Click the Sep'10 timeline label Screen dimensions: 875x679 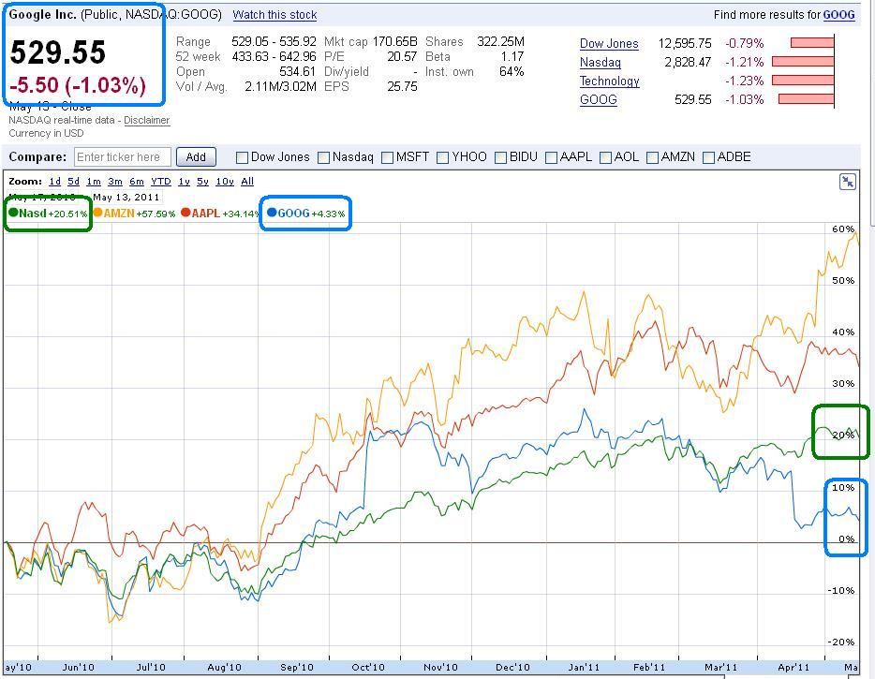[296, 667]
